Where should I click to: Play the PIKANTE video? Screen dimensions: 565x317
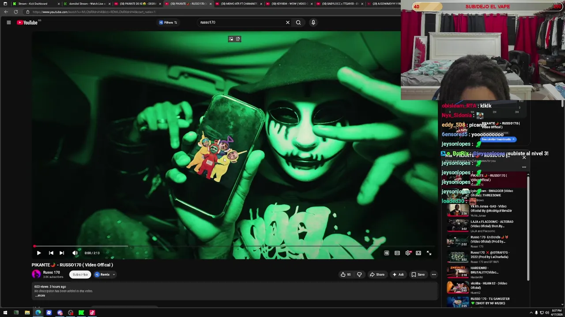[39, 253]
